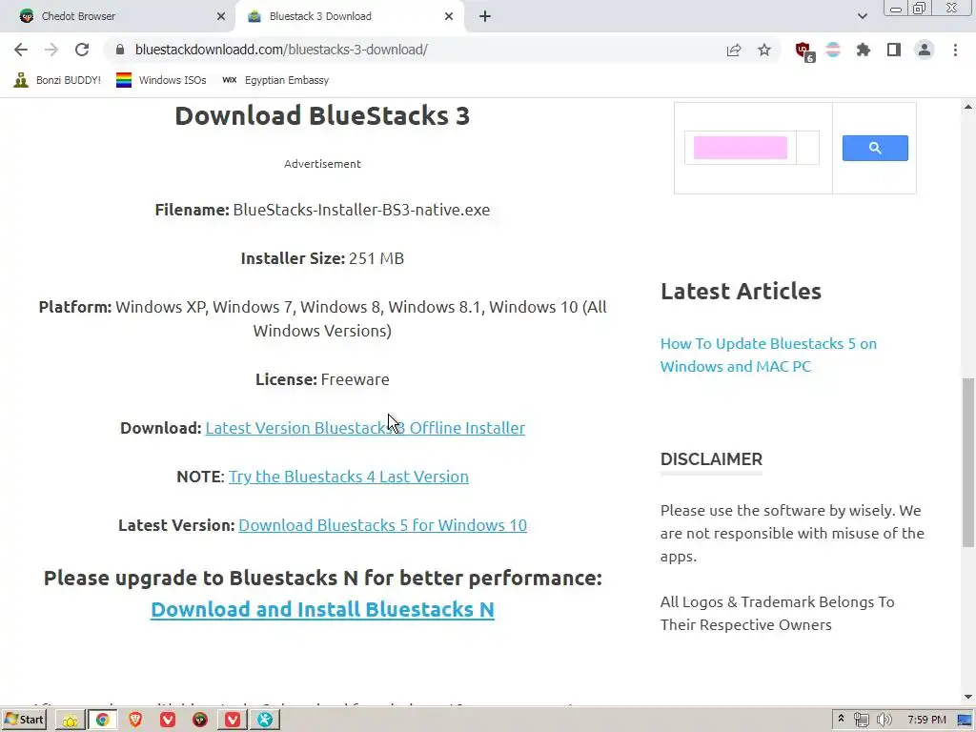Select the Bluestack 3 Download tab
This screenshot has width=976, height=732.
pyautogui.click(x=349, y=16)
